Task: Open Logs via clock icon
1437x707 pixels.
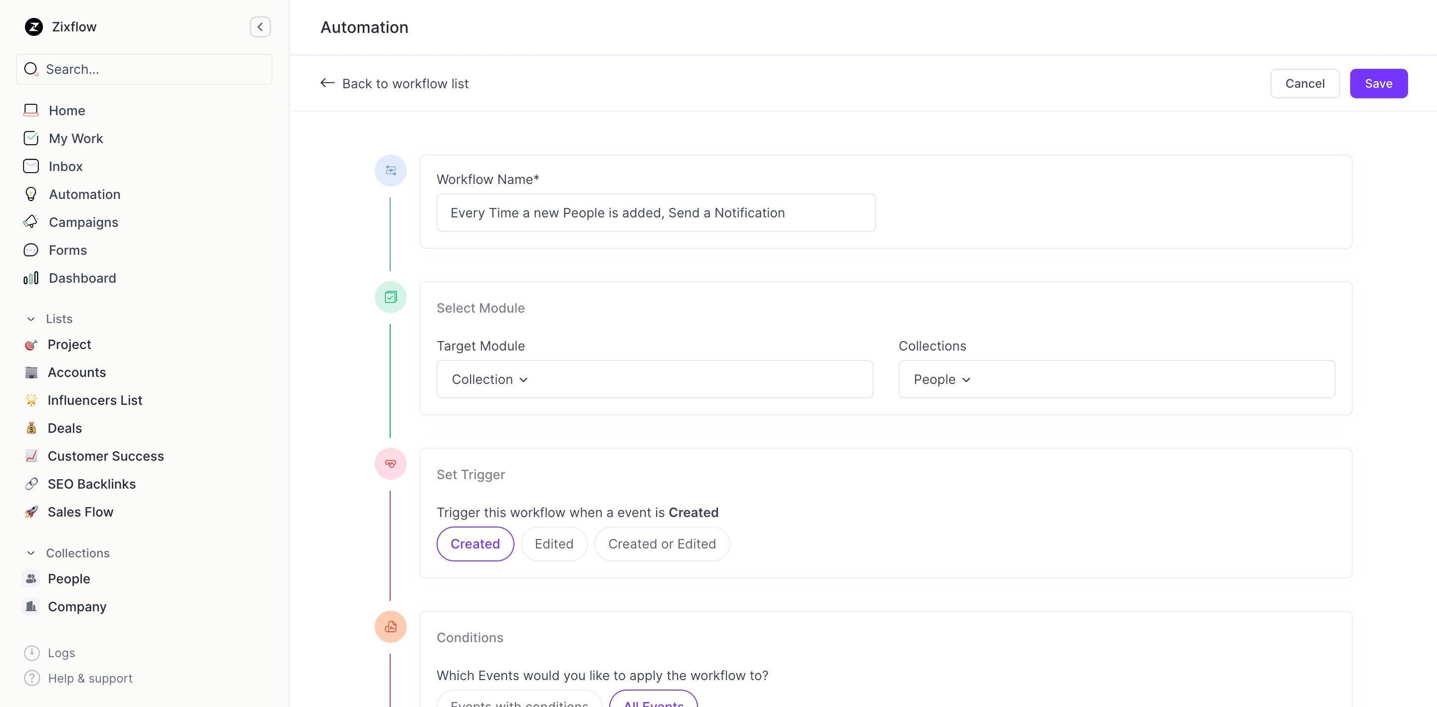Action: [32, 652]
